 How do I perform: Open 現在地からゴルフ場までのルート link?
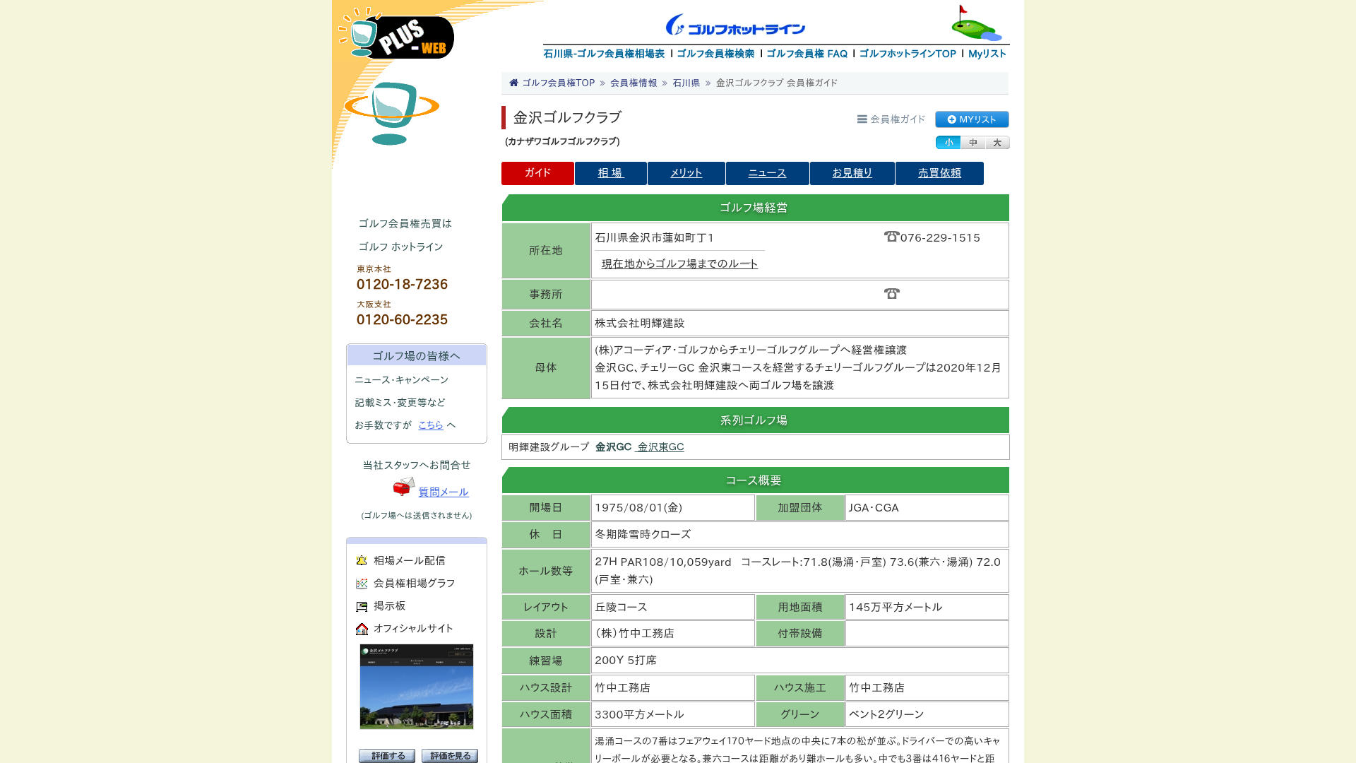679,264
